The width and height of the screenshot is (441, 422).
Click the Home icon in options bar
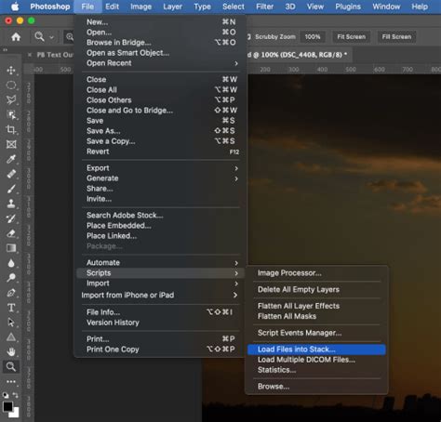click(16, 37)
